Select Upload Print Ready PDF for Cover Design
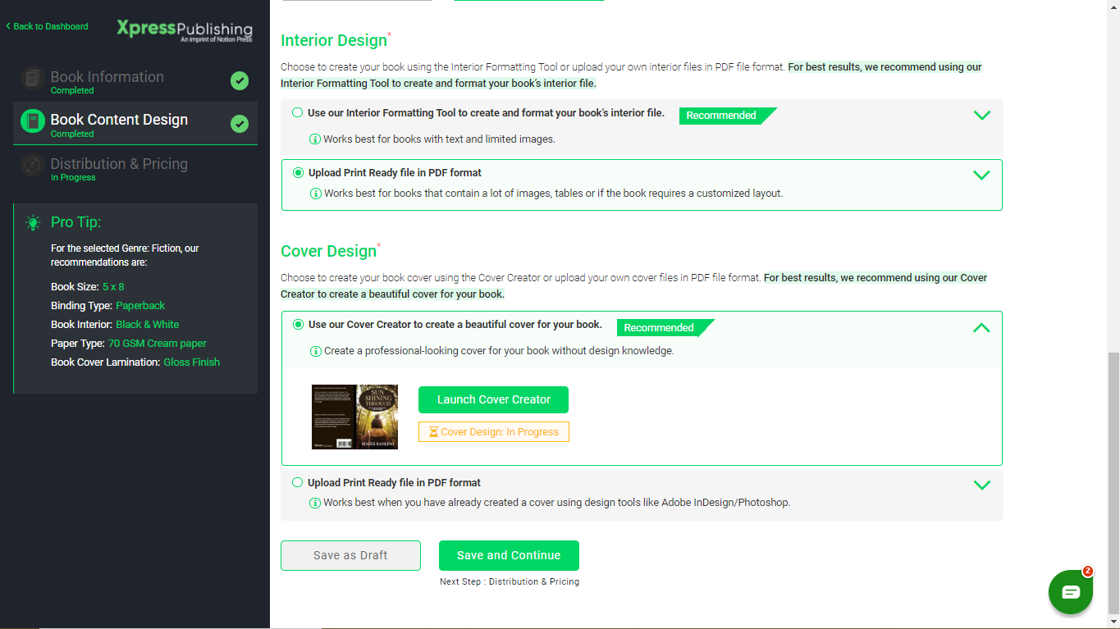The height and width of the screenshot is (629, 1120). [296, 482]
